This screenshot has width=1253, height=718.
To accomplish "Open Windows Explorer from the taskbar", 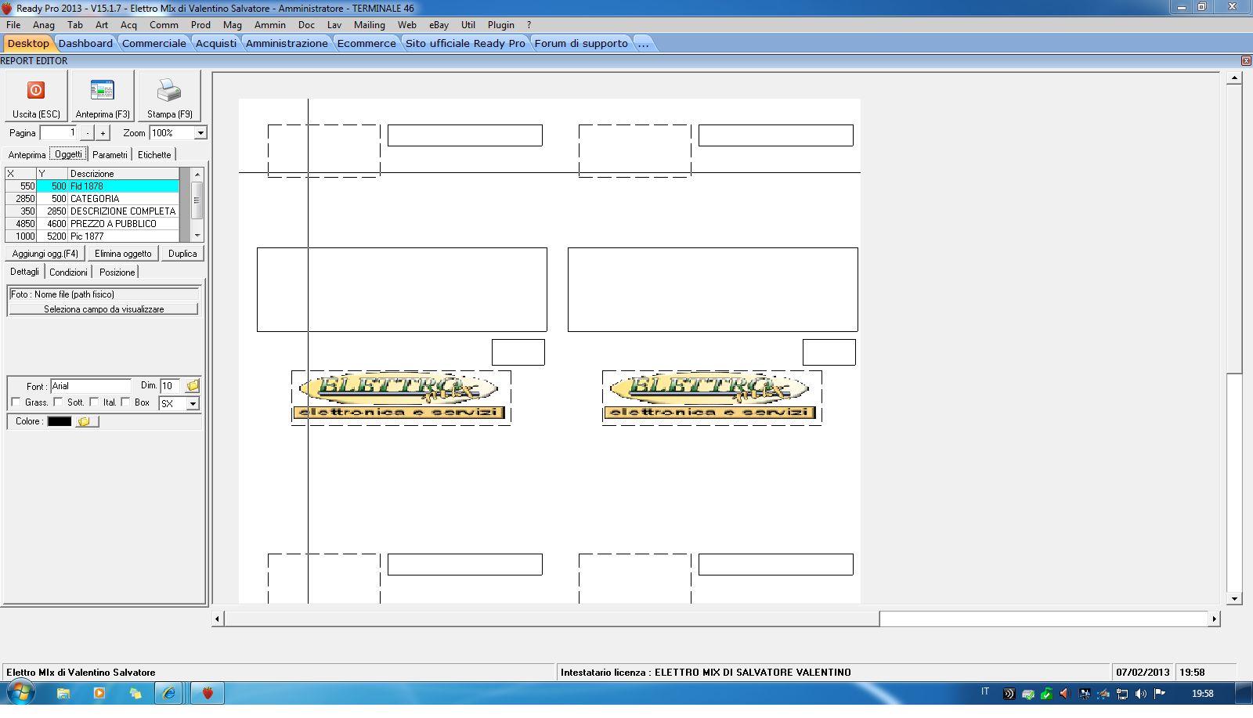I will click(63, 693).
